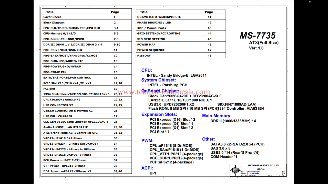Select 'PCI Express (X16) Slot * 2' line
This screenshot has height=184, width=328.
point(172,120)
